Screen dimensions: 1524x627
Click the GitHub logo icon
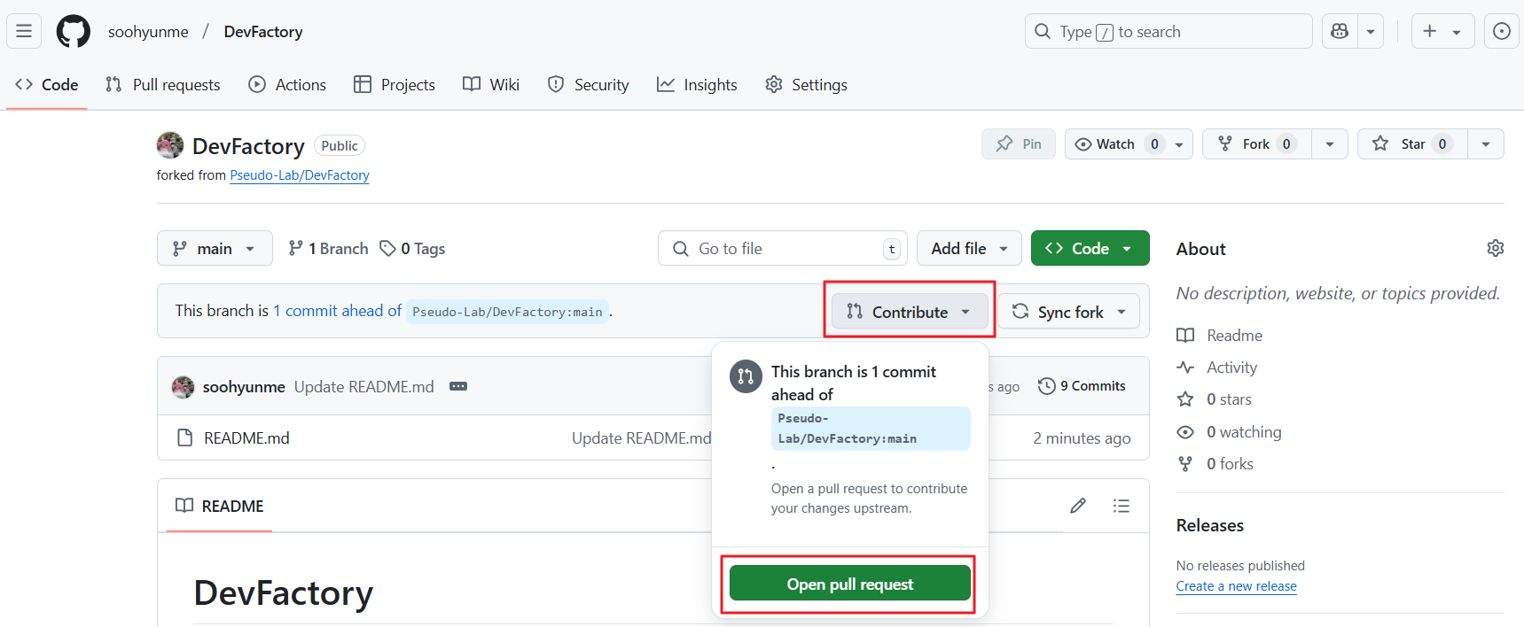pos(74,32)
